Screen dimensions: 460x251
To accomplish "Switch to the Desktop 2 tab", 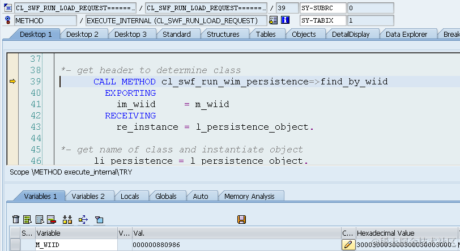I will coord(82,35).
